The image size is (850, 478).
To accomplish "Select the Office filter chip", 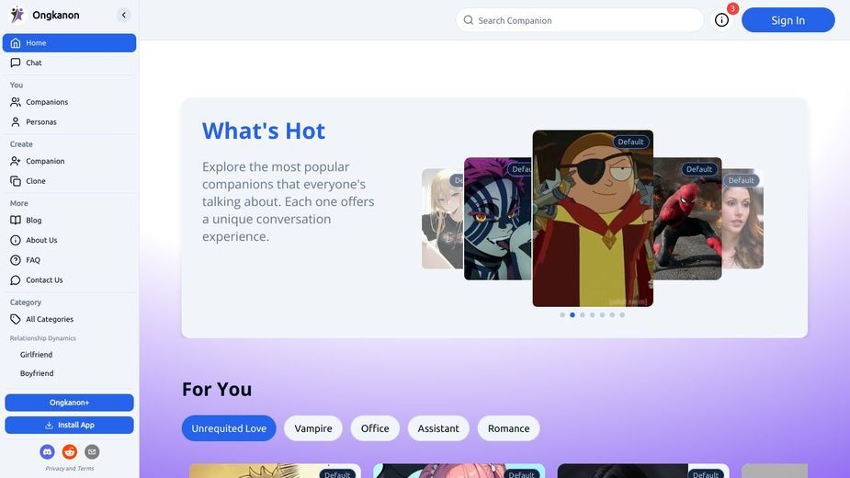I will click(x=375, y=428).
